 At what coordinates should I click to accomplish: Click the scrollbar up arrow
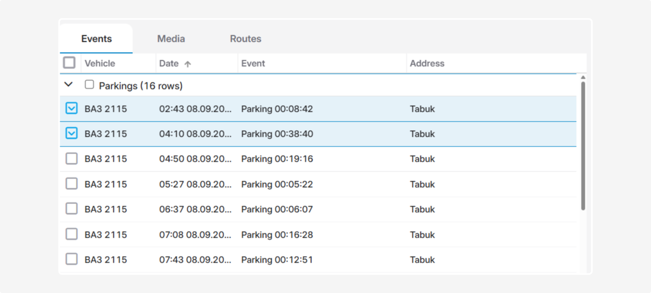tap(583, 78)
